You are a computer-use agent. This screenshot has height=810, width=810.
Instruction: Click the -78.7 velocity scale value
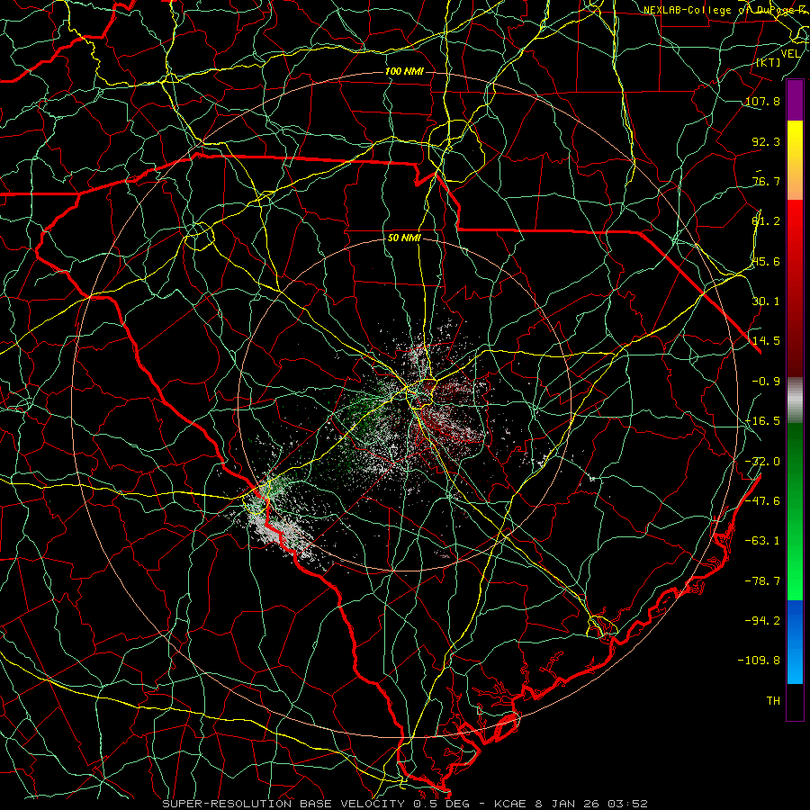click(762, 580)
